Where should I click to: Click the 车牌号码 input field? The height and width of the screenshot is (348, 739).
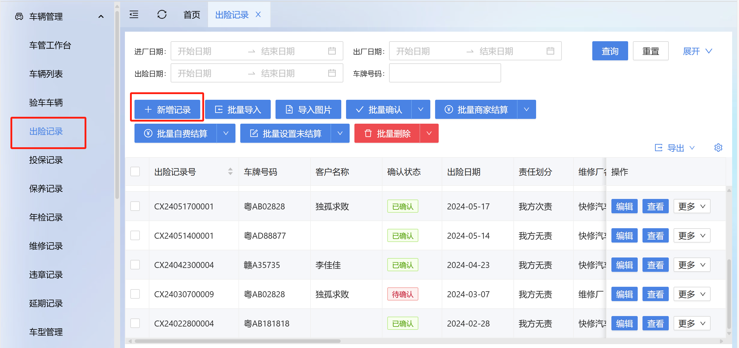coord(445,73)
